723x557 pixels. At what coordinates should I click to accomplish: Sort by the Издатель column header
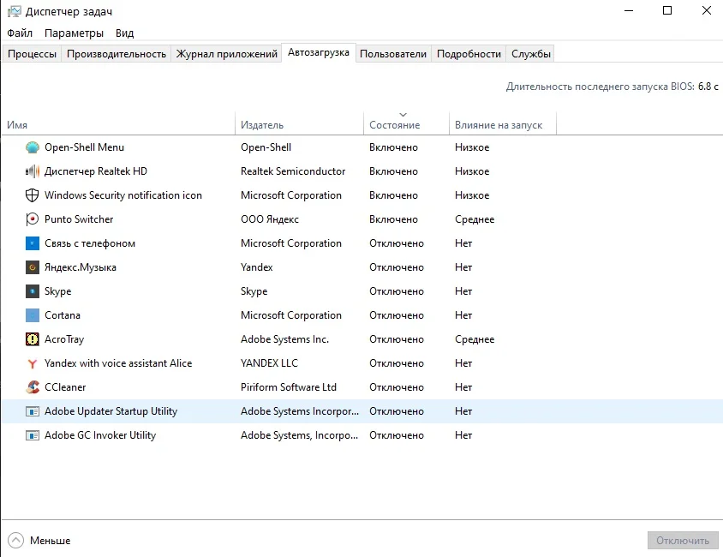(x=262, y=125)
